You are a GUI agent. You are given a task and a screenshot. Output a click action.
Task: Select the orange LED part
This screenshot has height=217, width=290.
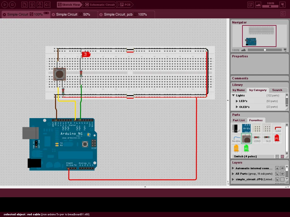click(236, 148)
